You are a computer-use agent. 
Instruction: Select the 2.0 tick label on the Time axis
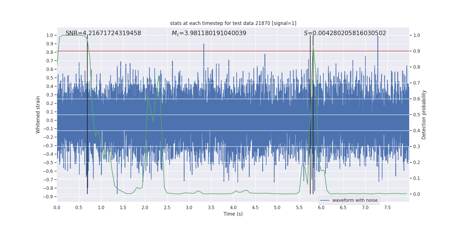click(145, 207)
